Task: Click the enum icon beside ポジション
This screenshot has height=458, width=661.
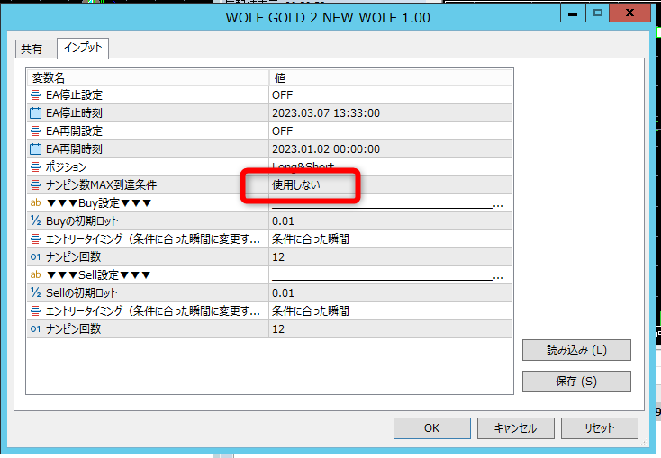Action: tap(36, 166)
